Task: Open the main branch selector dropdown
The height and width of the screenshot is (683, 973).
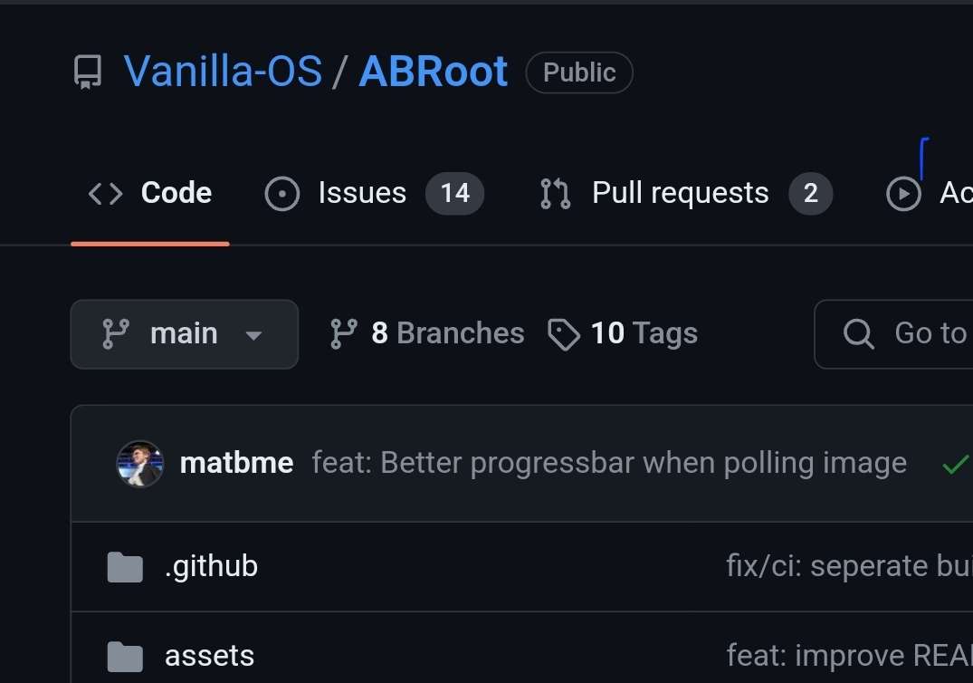Action: 184,333
